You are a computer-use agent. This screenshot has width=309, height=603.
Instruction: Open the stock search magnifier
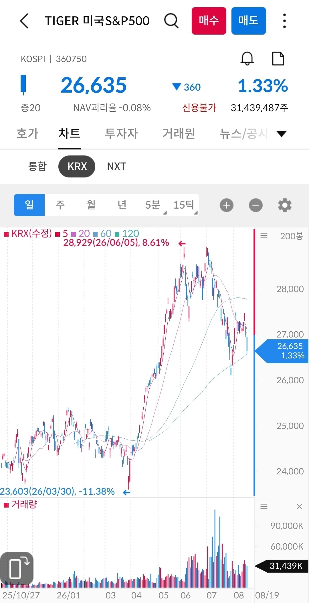(171, 21)
